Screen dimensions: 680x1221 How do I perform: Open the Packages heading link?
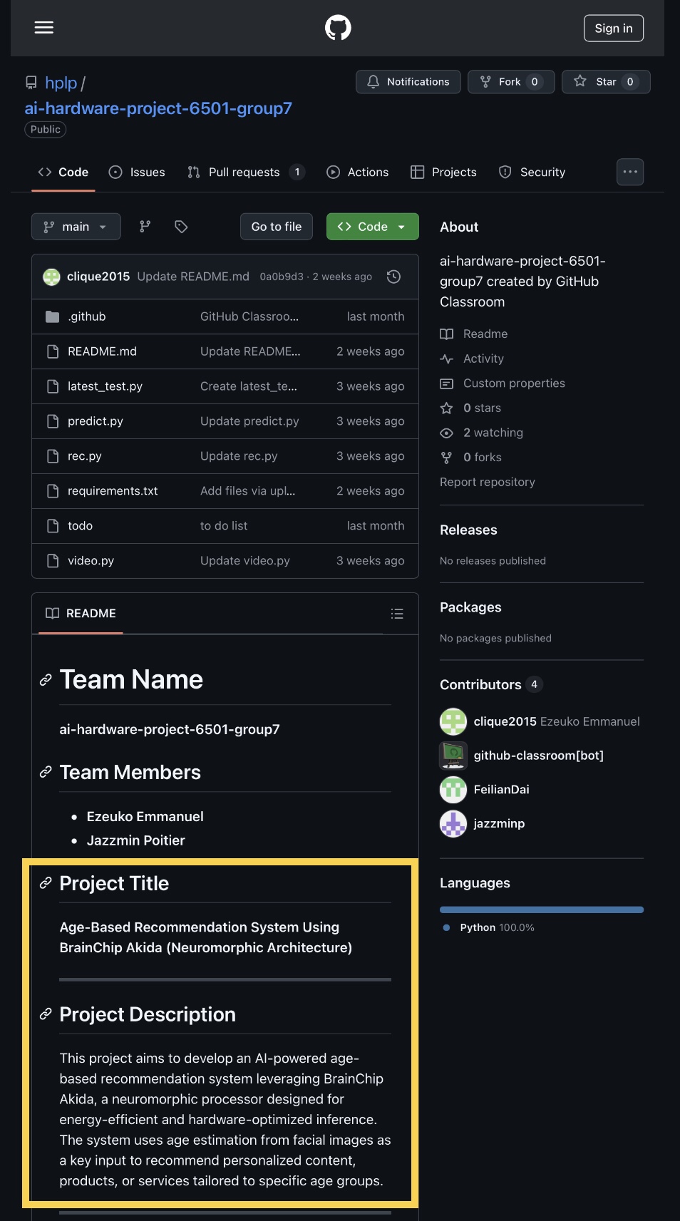pos(470,607)
